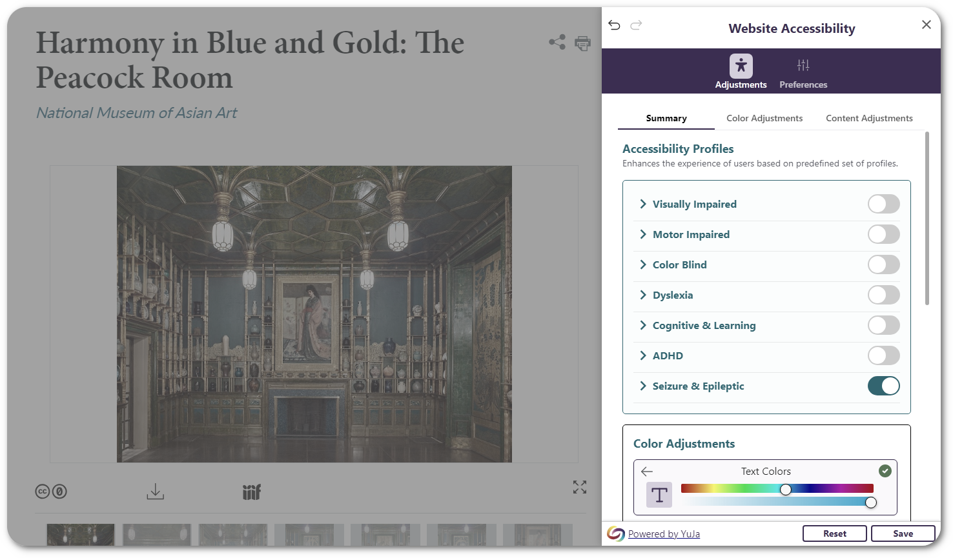Expand the Motor Impaired profile details
Image resolution: width=953 pixels, height=558 pixels.
point(643,235)
